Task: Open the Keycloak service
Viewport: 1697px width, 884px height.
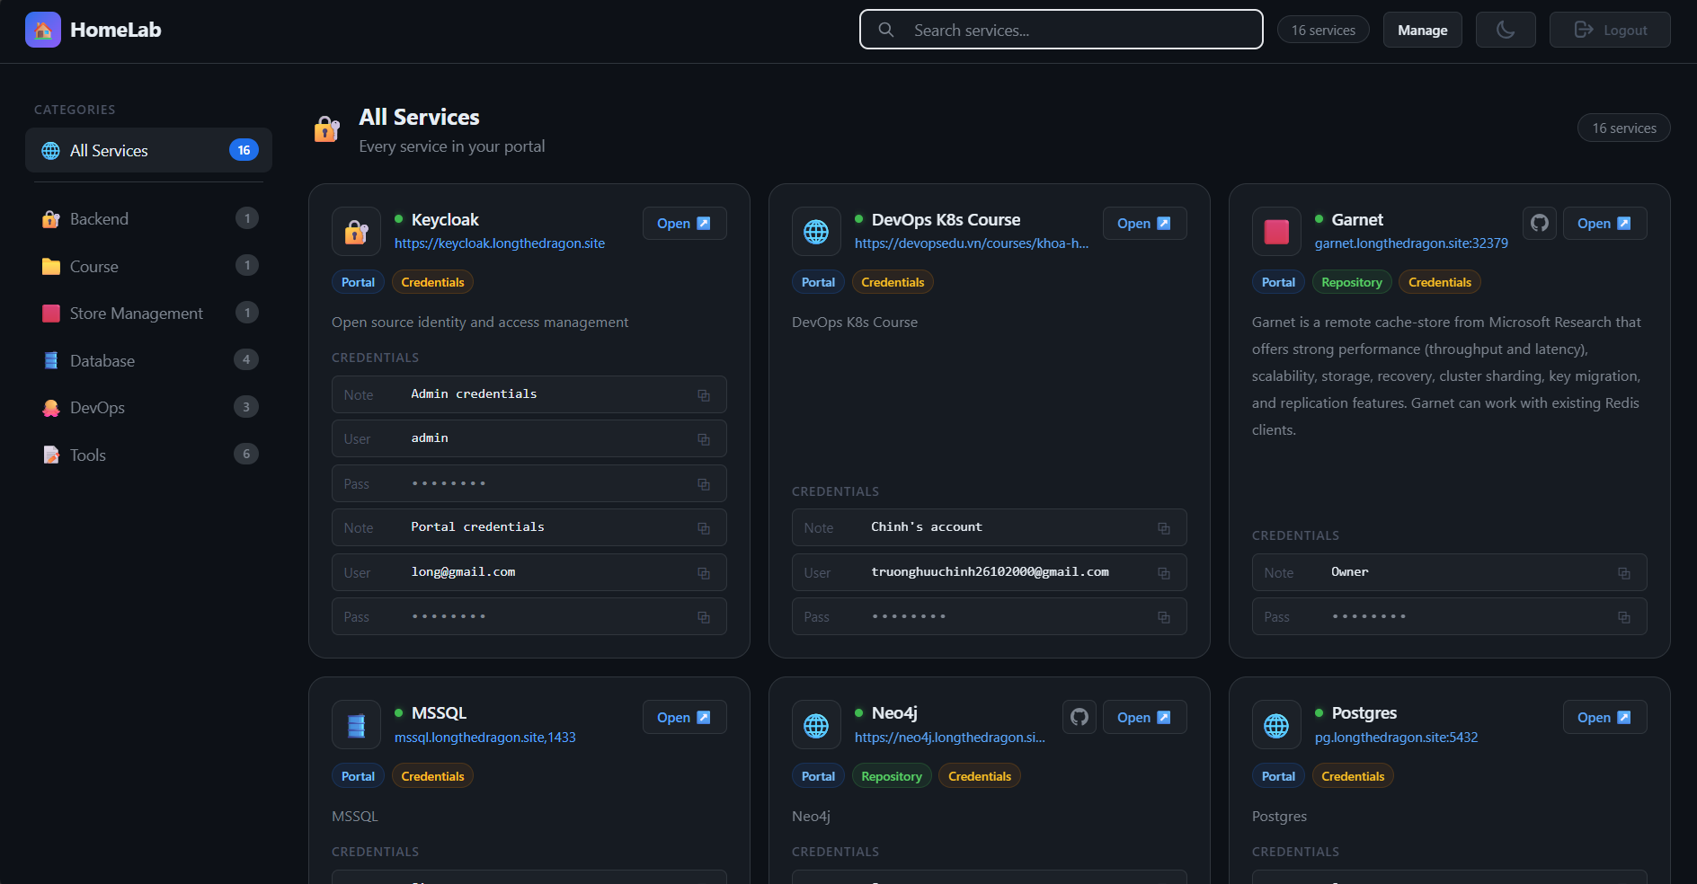Action: click(x=684, y=224)
